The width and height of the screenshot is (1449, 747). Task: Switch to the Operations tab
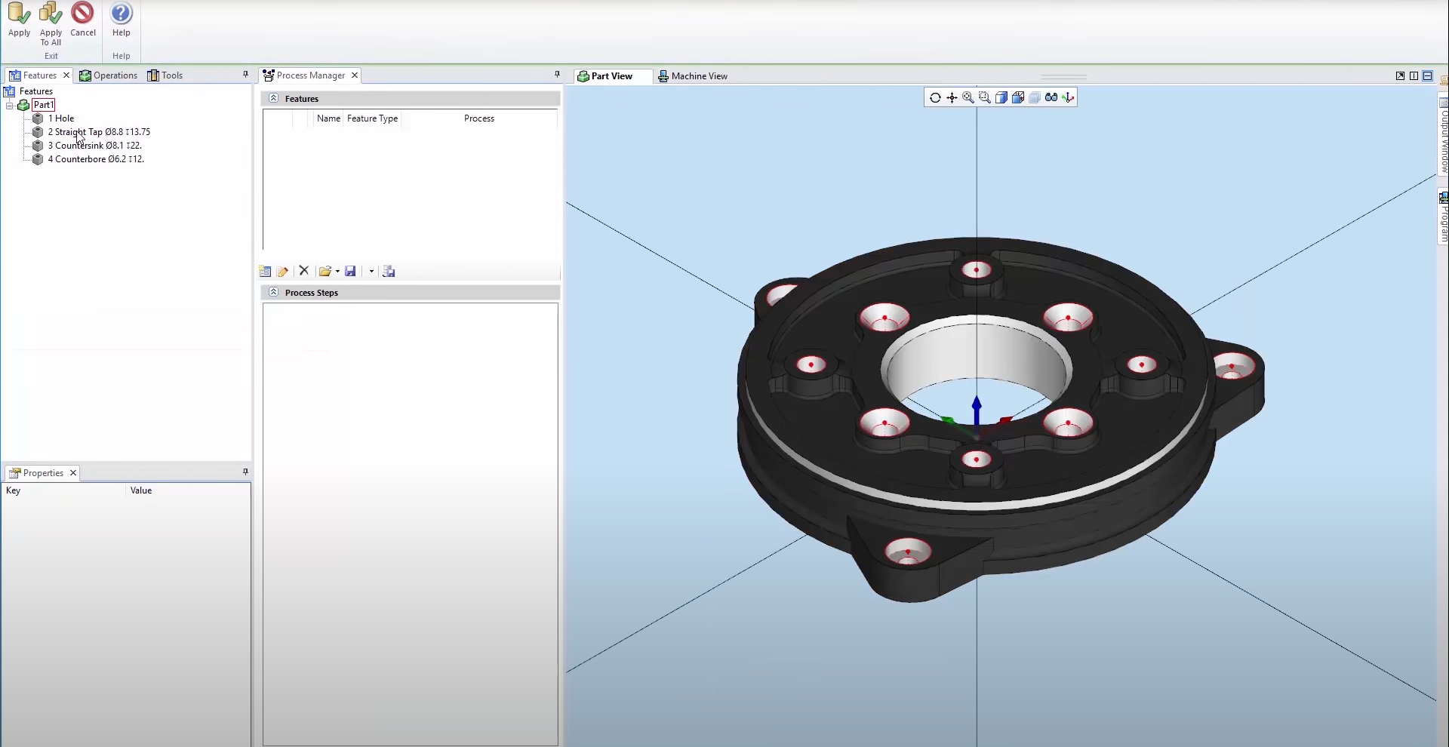109,75
